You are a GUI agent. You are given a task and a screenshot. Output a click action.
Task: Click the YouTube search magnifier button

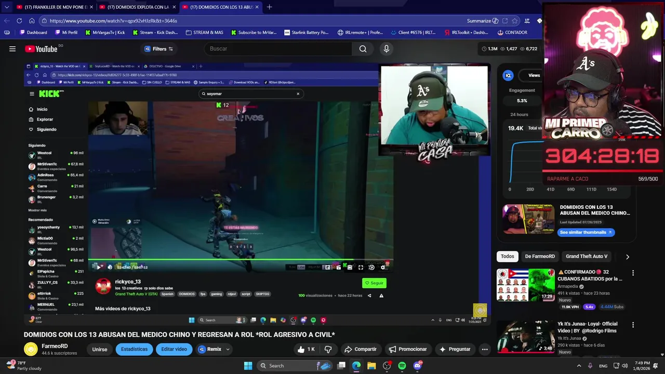[363, 49]
